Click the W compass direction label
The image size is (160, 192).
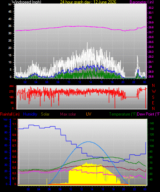(x=154, y=91)
